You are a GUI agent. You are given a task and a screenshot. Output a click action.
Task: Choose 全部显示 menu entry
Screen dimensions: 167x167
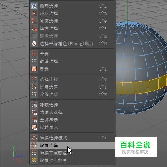(72, 120)
